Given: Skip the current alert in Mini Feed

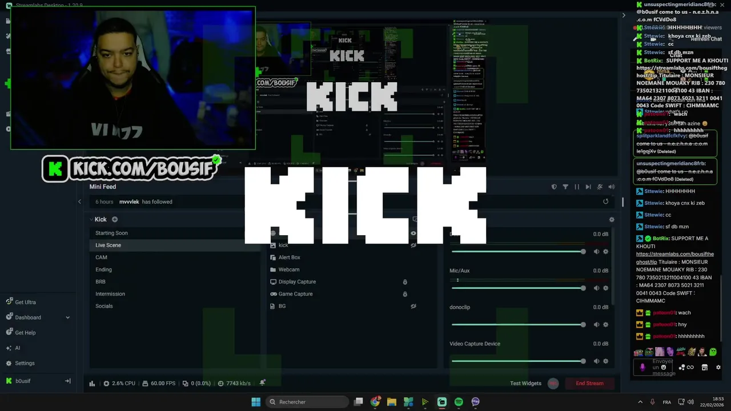Looking at the screenshot, I should [588, 187].
